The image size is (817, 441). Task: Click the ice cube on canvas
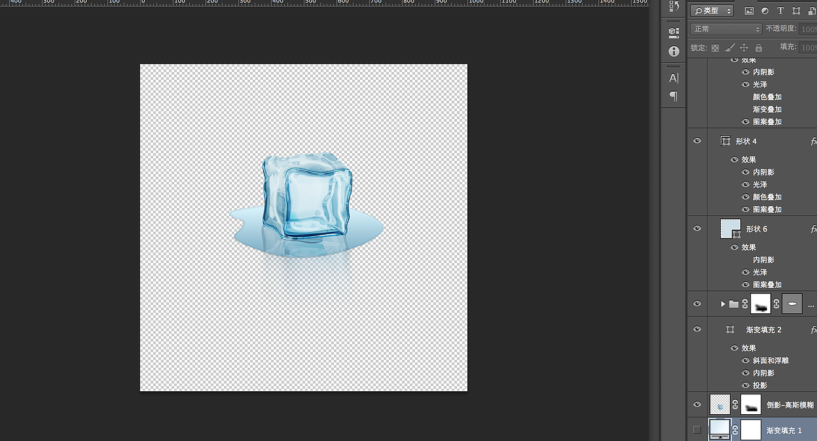(x=307, y=197)
